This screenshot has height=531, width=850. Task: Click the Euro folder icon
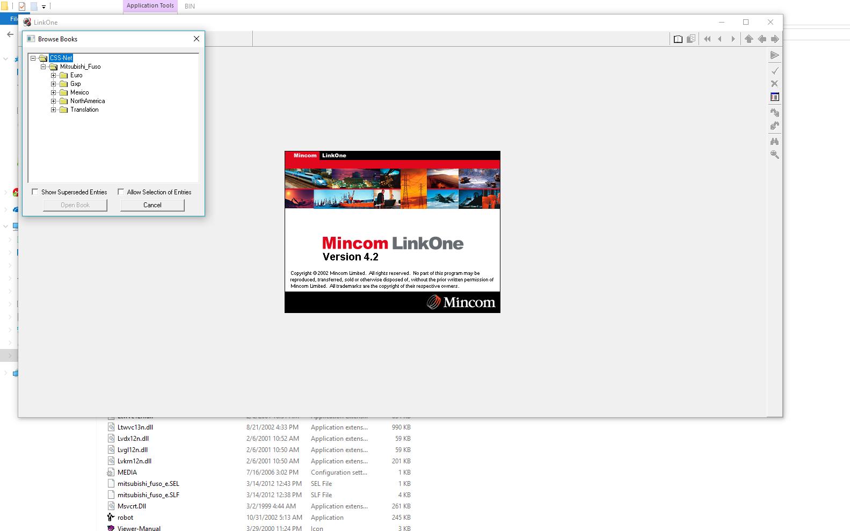pos(63,75)
